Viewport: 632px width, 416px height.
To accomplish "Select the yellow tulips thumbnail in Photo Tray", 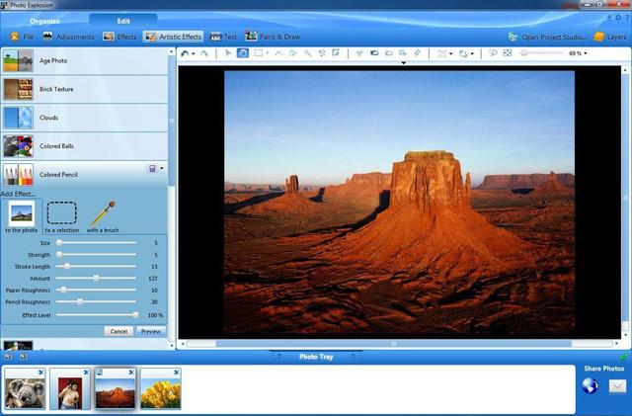I will coord(160,387).
